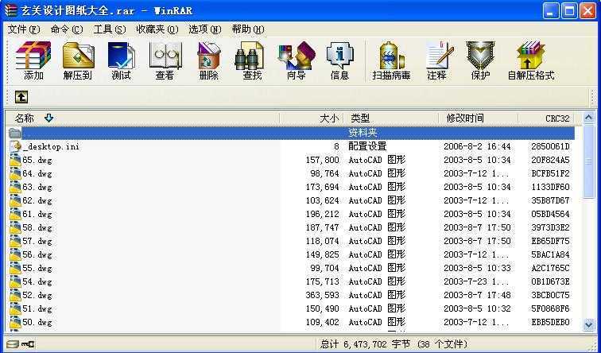Click the file icon of 58.dwg
601x353 pixels.
click(15, 227)
